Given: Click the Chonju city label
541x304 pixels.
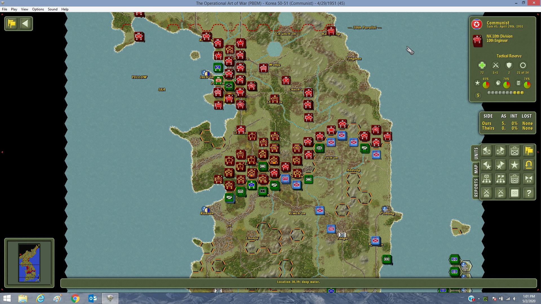Looking at the screenshot, I should 252,238.
